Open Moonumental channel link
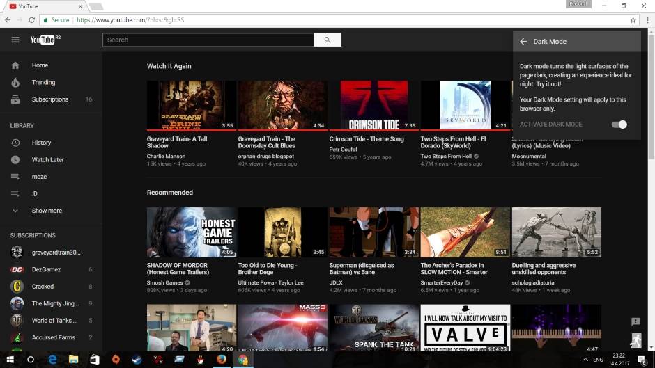 529,156
